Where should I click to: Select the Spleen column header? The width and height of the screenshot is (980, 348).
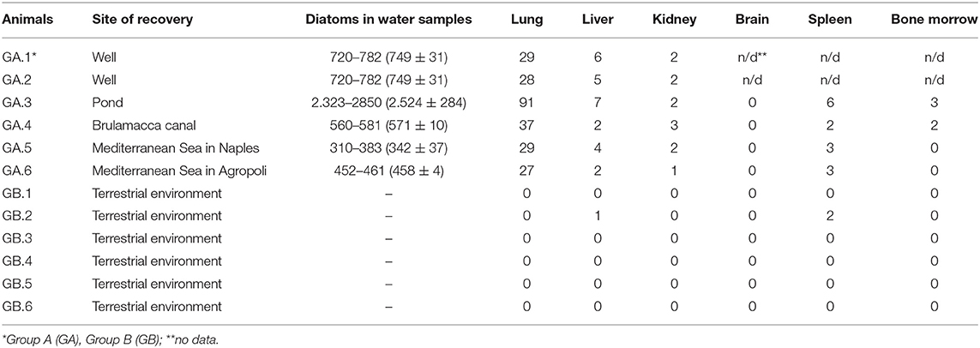829,20
